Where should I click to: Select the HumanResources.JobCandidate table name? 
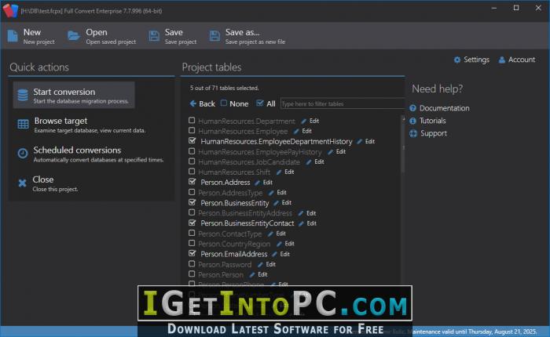coord(249,162)
